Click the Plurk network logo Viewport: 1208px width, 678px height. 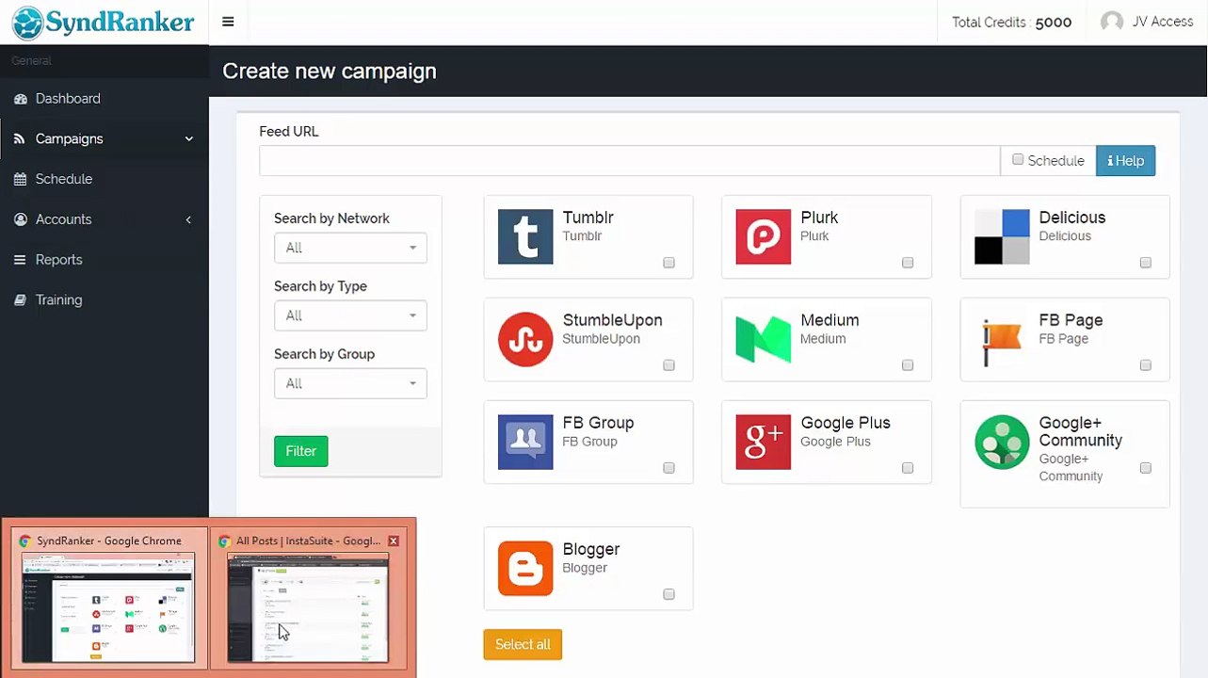[764, 236]
